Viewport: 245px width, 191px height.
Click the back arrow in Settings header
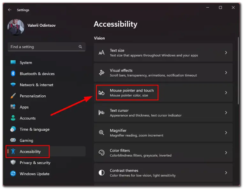(x=10, y=10)
